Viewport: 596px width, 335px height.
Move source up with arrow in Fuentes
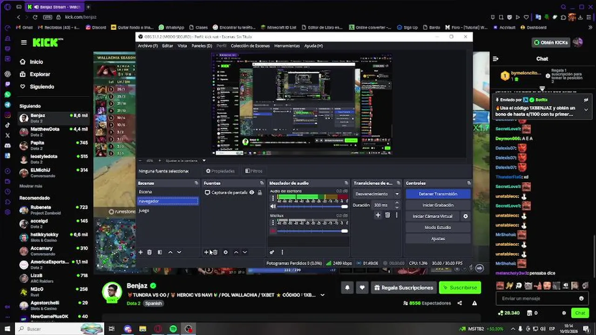[x=236, y=252]
